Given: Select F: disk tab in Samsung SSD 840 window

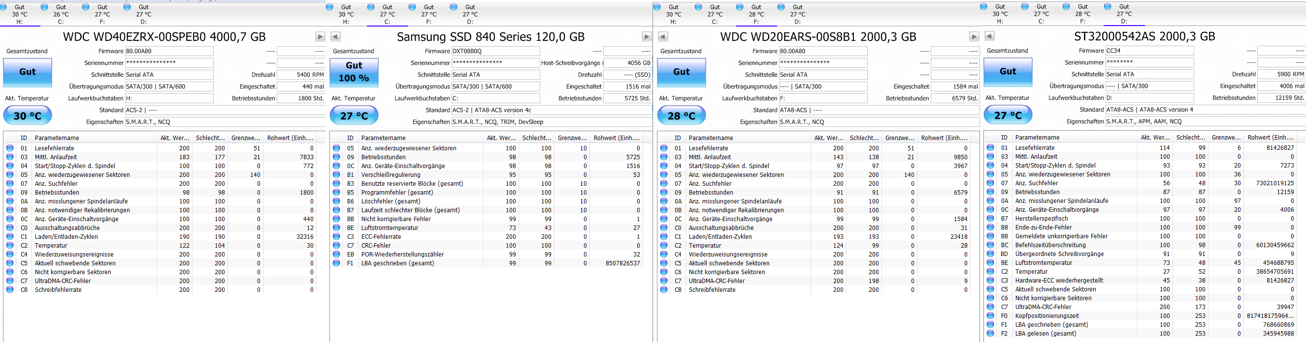Looking at the screenshot, I should pyautogui.click(x=429, y=14).
